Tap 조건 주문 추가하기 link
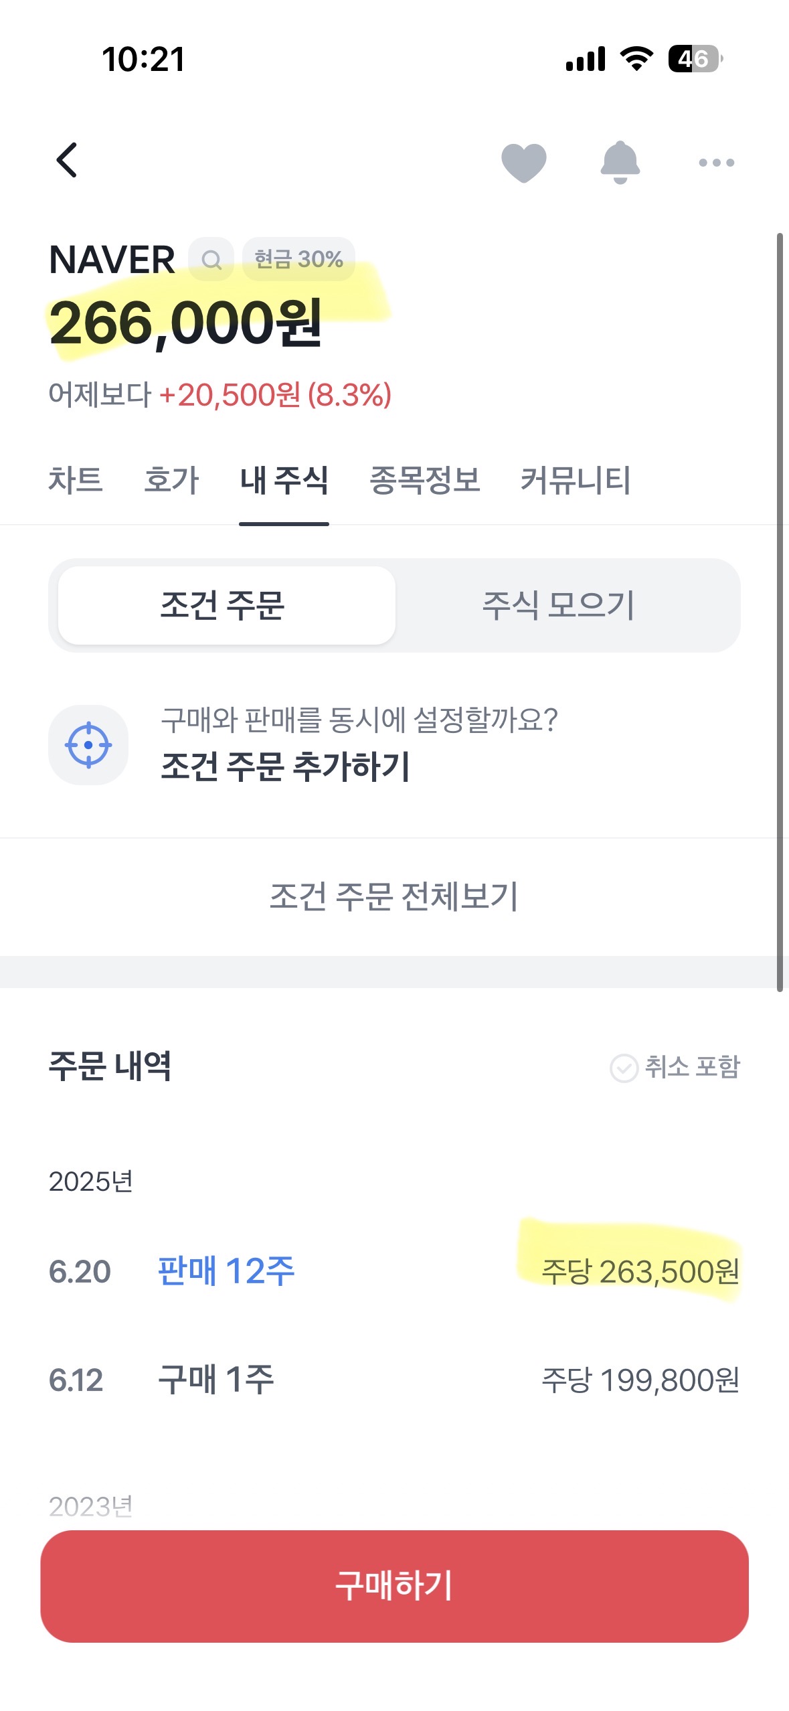789x1711 pixels. pyautogui.click(x=285, y=766)
